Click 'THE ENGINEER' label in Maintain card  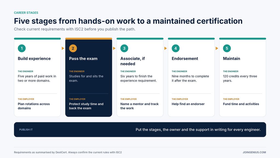click(231, 71)
